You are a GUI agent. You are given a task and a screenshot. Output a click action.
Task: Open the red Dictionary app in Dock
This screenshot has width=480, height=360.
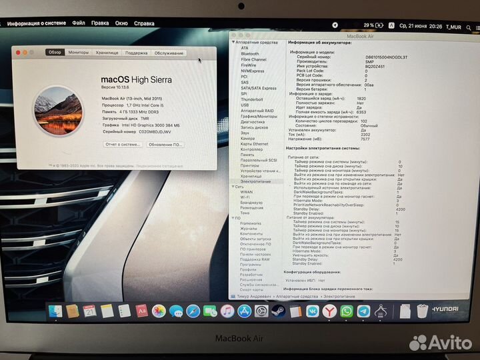tap(141, 311)
